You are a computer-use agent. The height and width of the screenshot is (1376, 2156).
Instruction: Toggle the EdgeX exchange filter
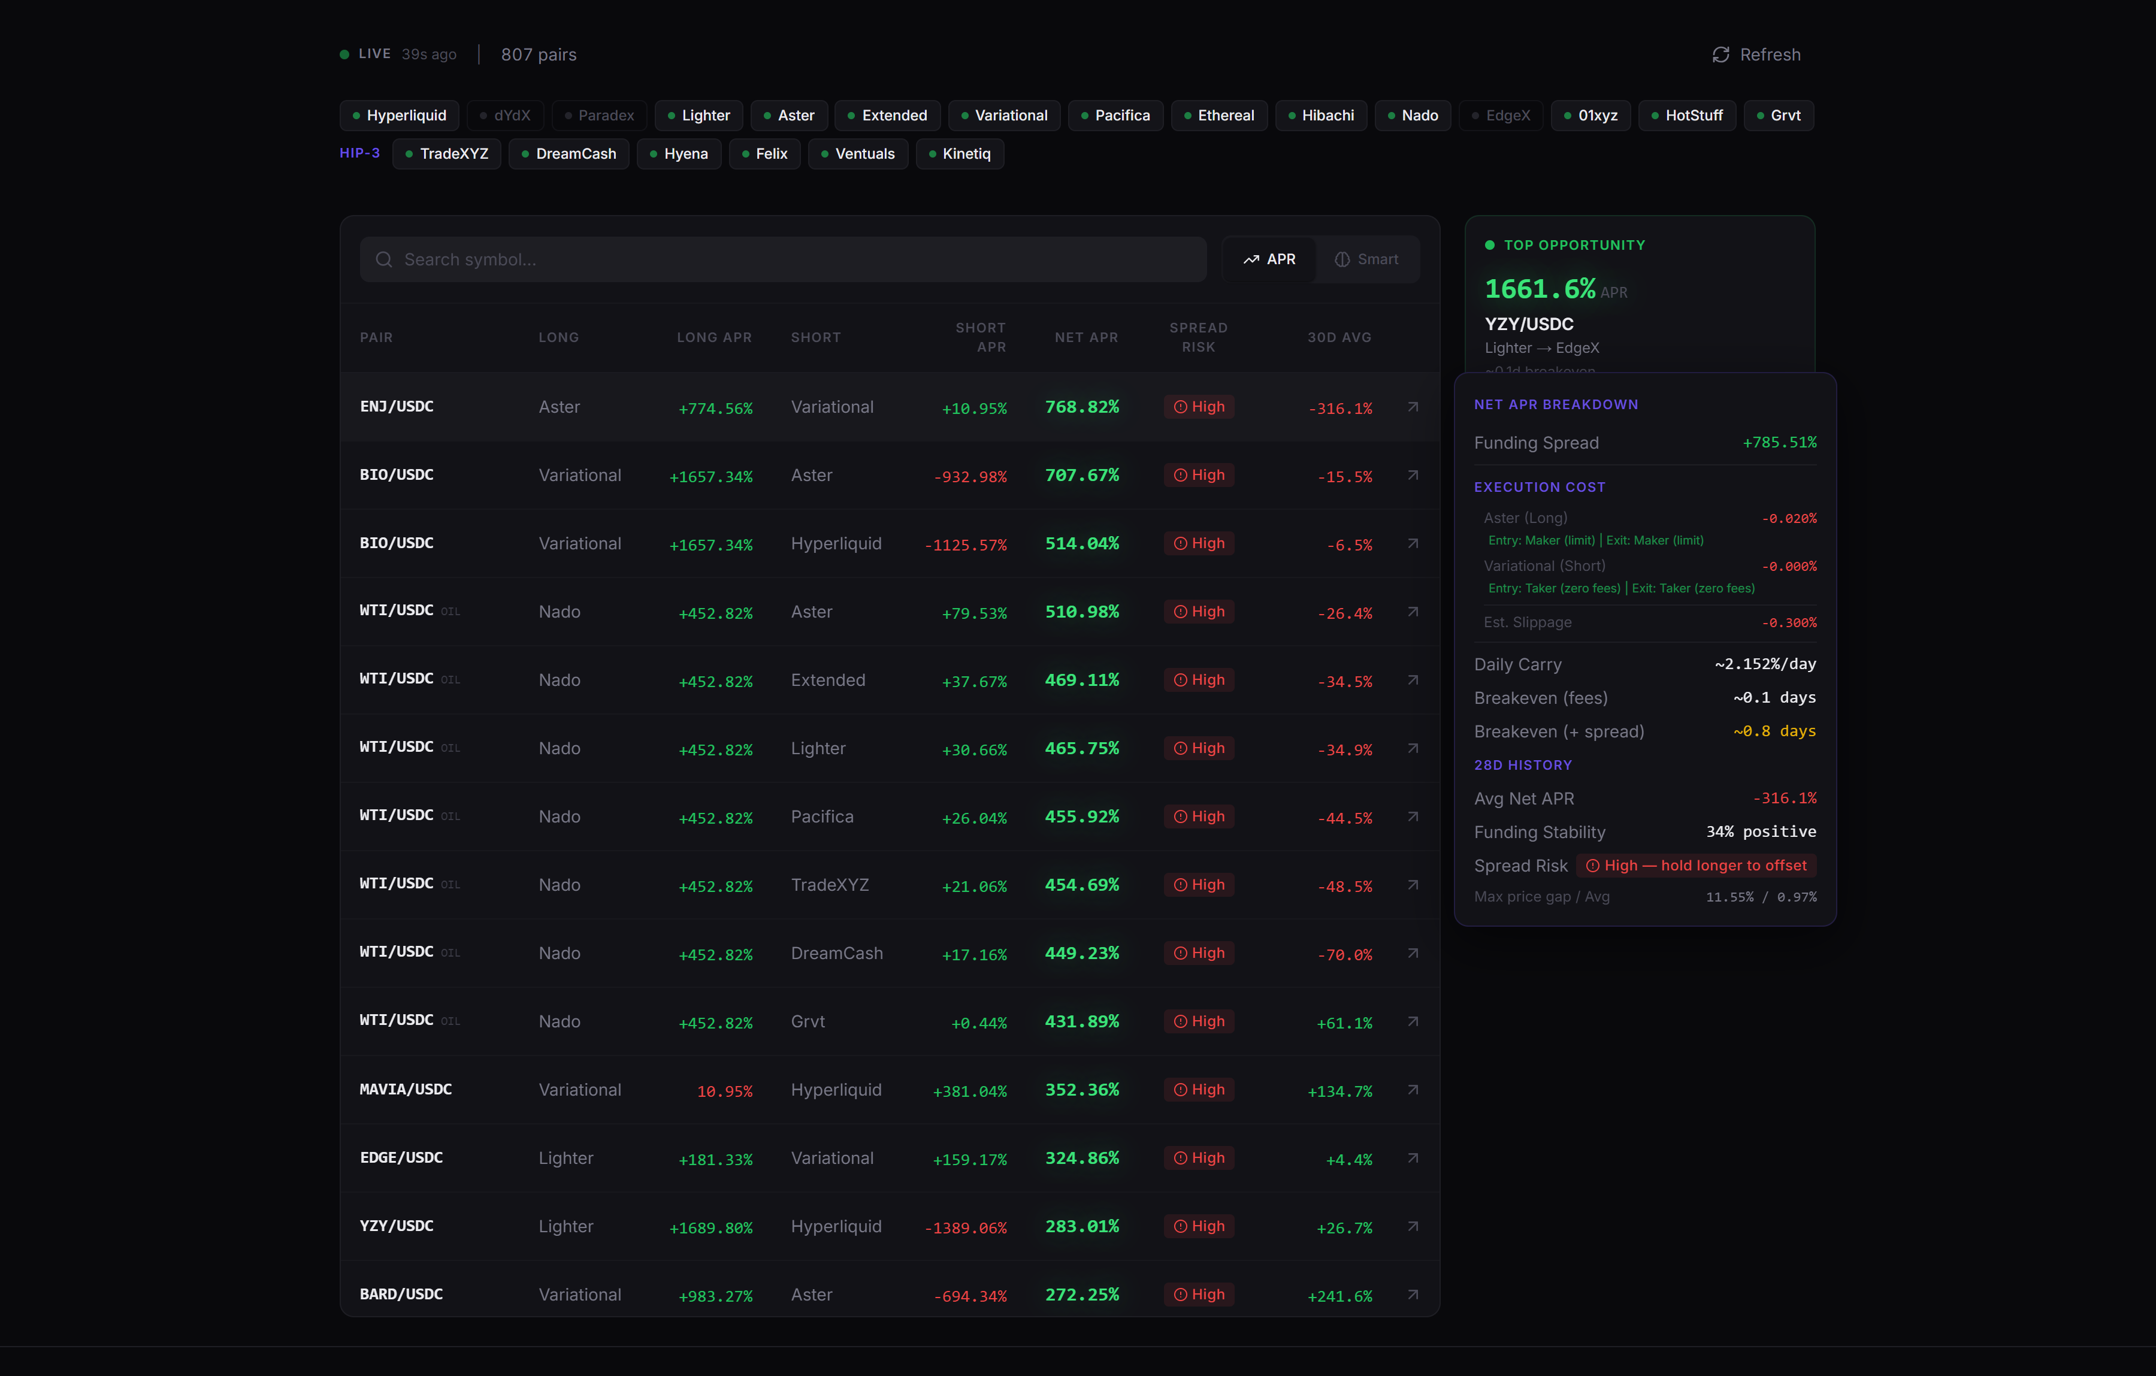pos(1501,116)
